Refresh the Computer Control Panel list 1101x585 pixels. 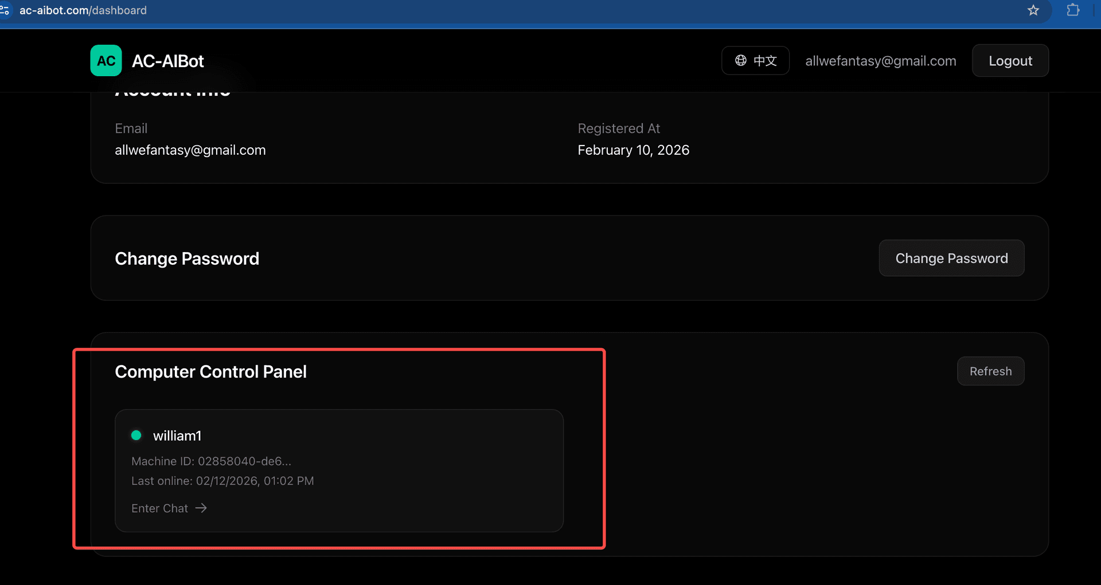coord(990,371)
